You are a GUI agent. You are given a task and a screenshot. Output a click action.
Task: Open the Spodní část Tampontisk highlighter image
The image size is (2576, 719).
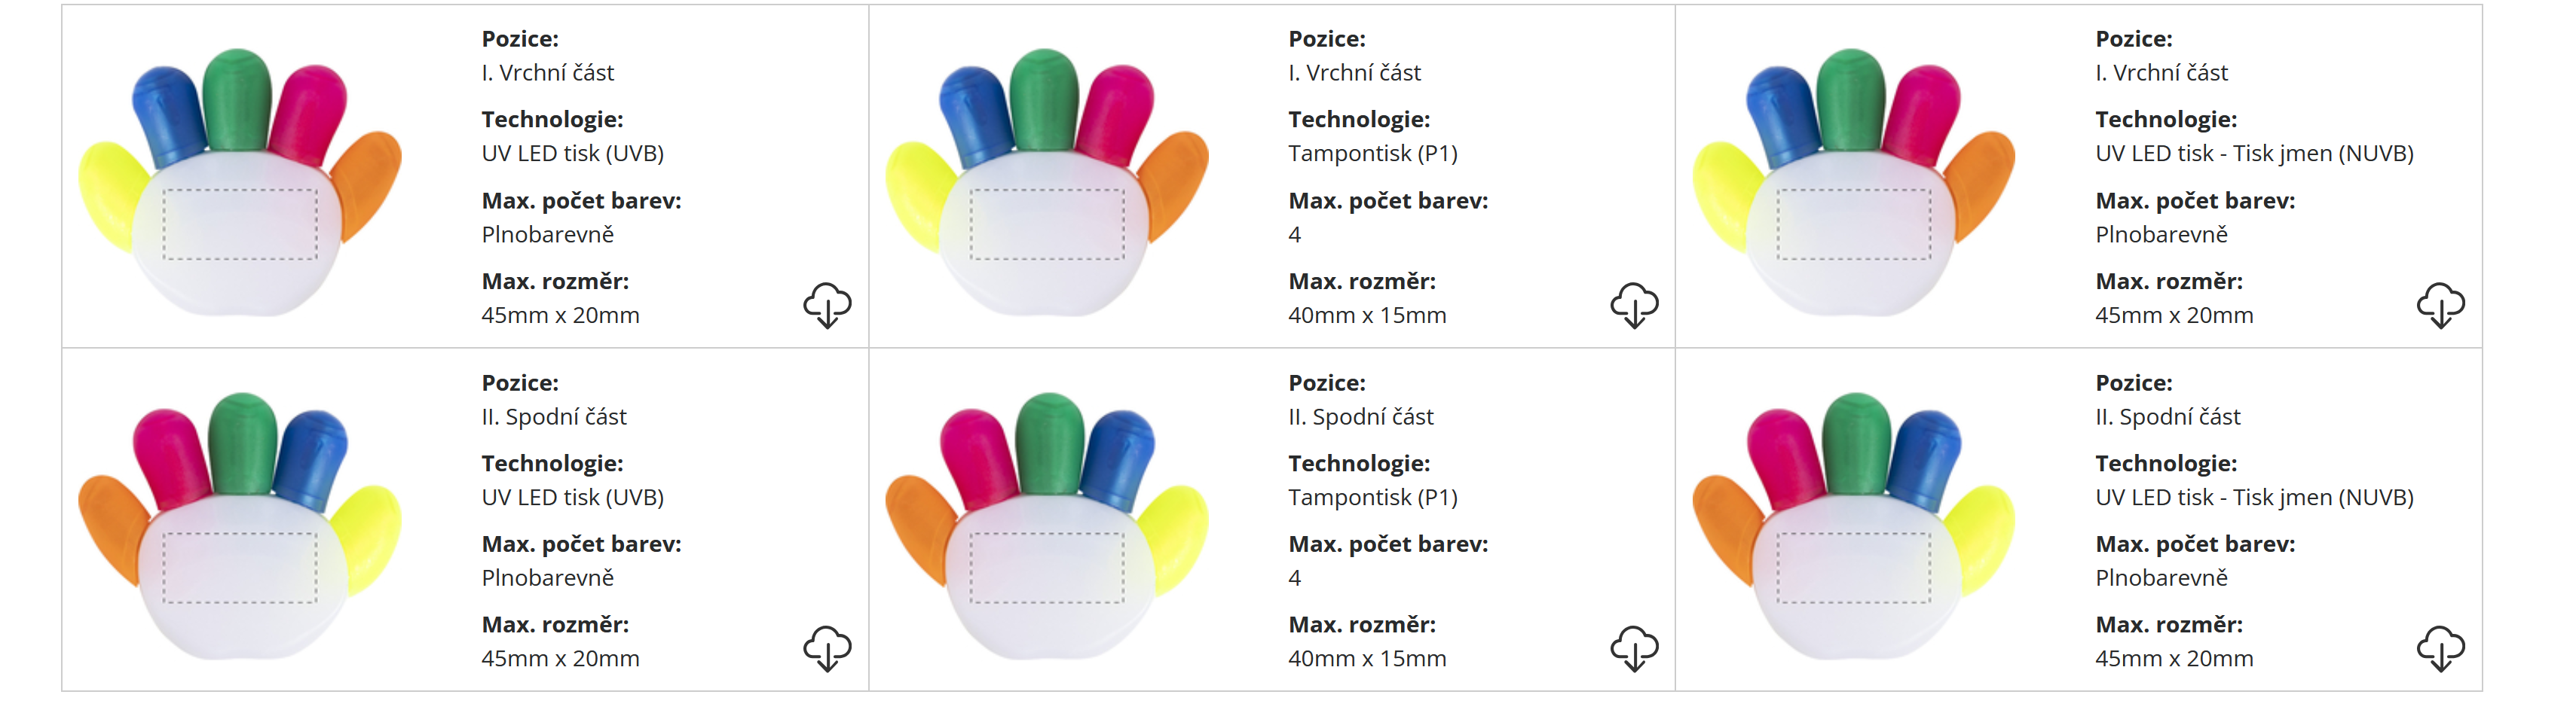coord(1047,526)
